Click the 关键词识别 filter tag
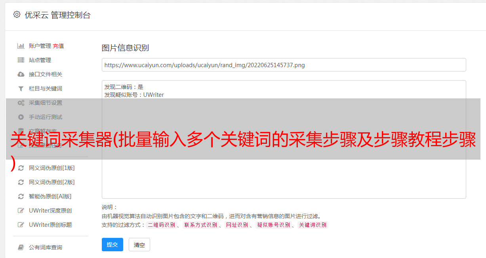The width and height of the screenshot is (486, 258). point(313,225)
